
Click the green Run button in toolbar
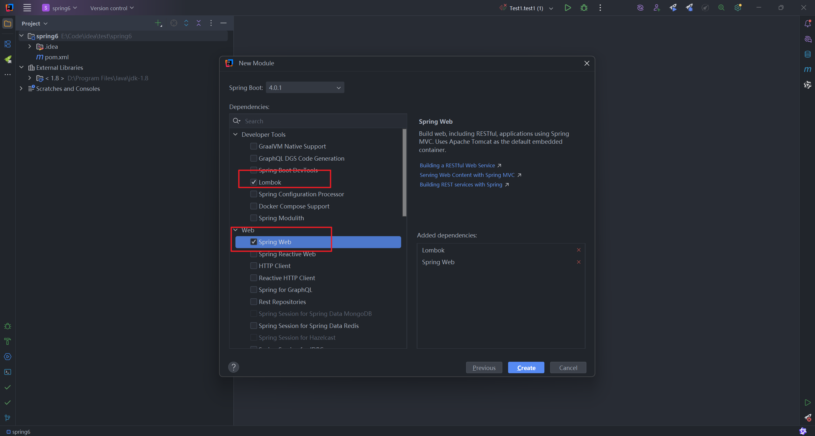567,8
